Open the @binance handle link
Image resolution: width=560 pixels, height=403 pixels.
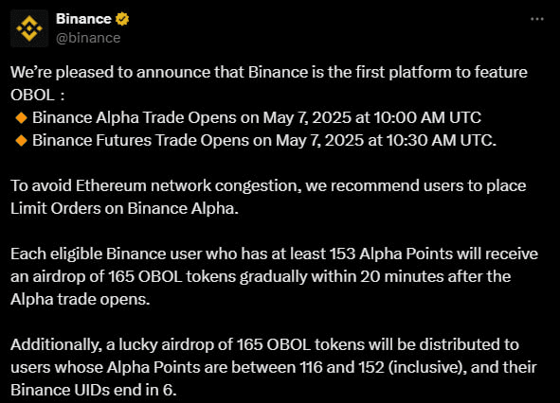coord(88,38)
